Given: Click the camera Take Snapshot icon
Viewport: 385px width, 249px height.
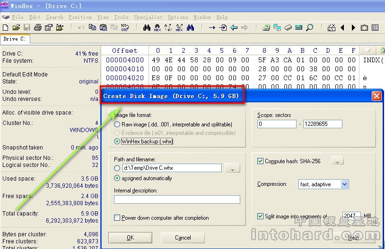Looking at the screenshot, I should point(364,27).
